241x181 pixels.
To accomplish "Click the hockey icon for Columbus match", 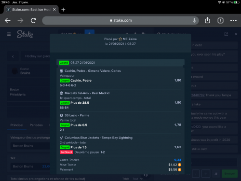I will click(x=61, y=138).
